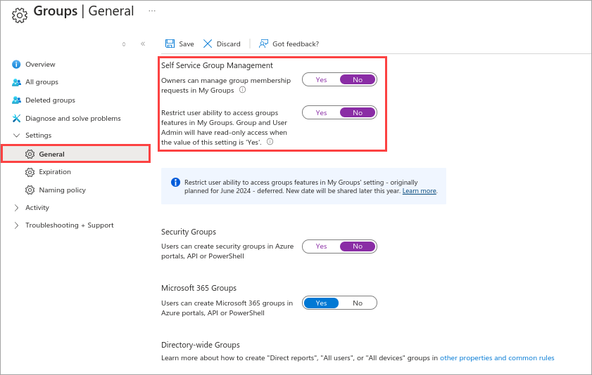Open Overview in sidebar
The image size is (592, 375).
click(x=40, y=65)
